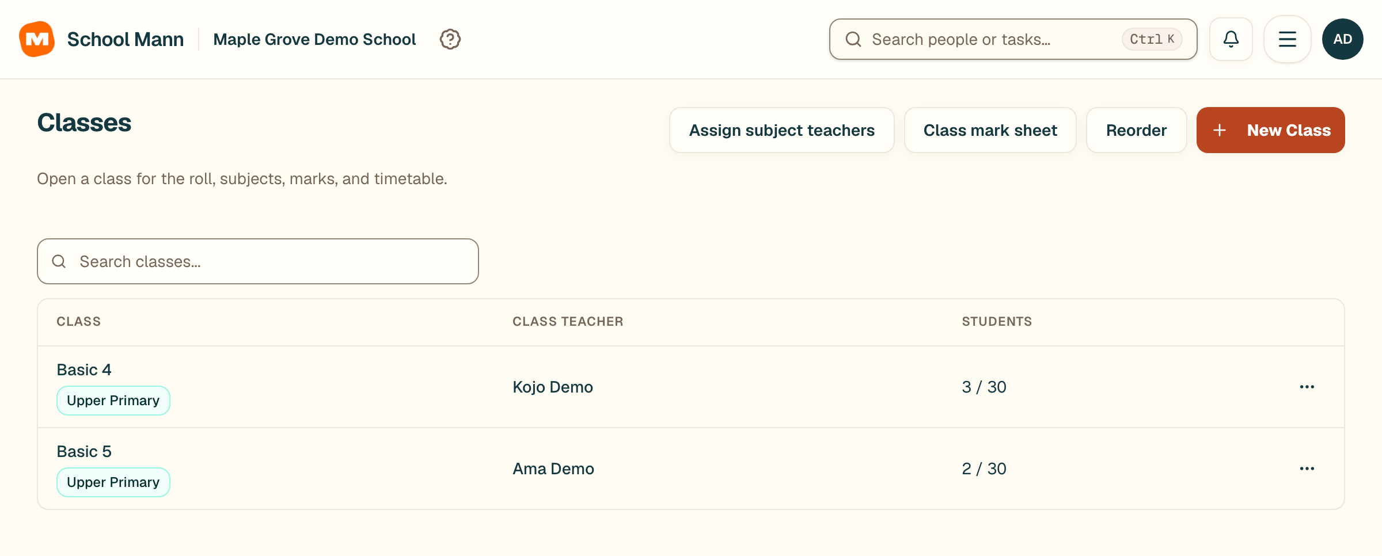Open the notifications bell
The image size is (1382, 556).
click(1231, 39)
